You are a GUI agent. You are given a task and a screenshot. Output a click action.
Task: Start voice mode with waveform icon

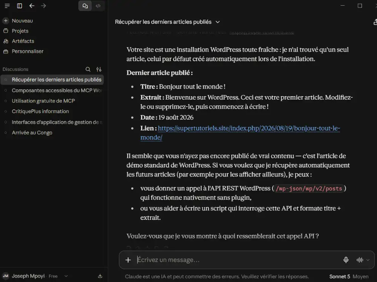tap(360, 260)
